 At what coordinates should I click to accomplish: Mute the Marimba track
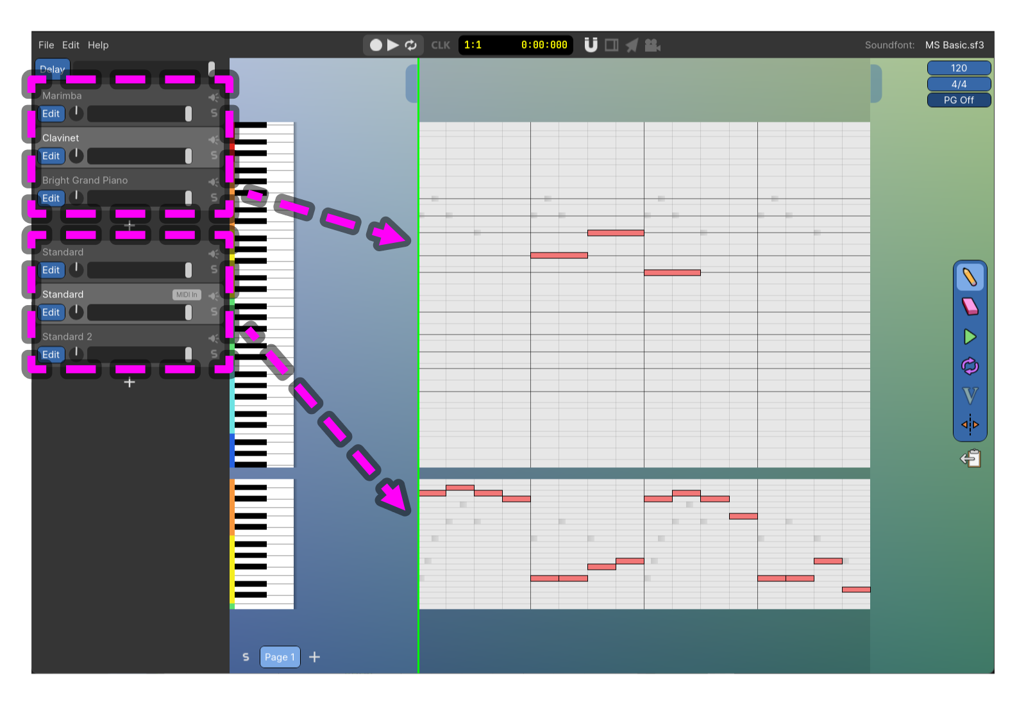tap(212, 96)
